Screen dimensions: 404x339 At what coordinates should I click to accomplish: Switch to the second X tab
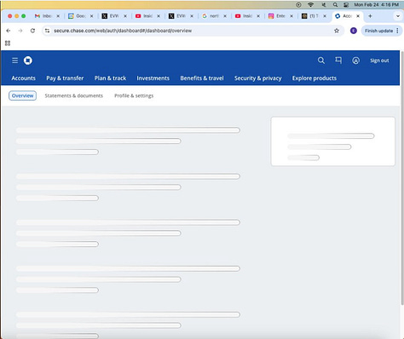tap(181, 16)
